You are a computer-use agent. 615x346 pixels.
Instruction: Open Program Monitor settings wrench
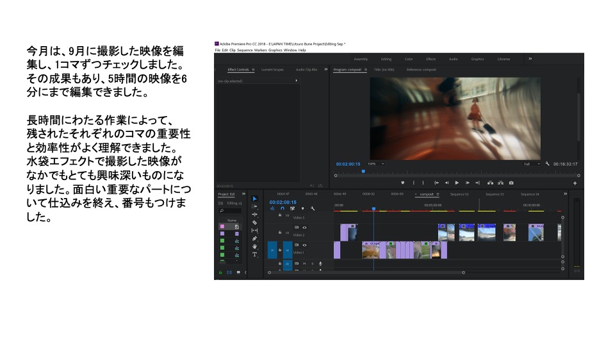547,163
